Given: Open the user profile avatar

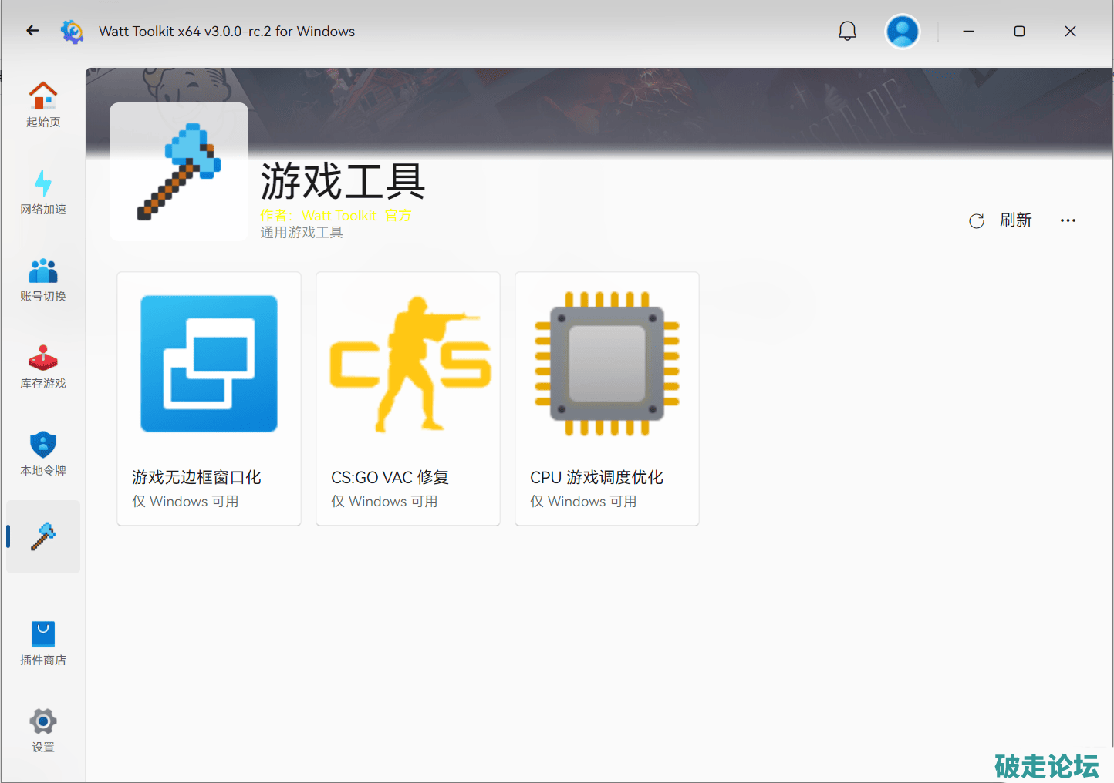Looking at the screenshot, I should (902, 32).
